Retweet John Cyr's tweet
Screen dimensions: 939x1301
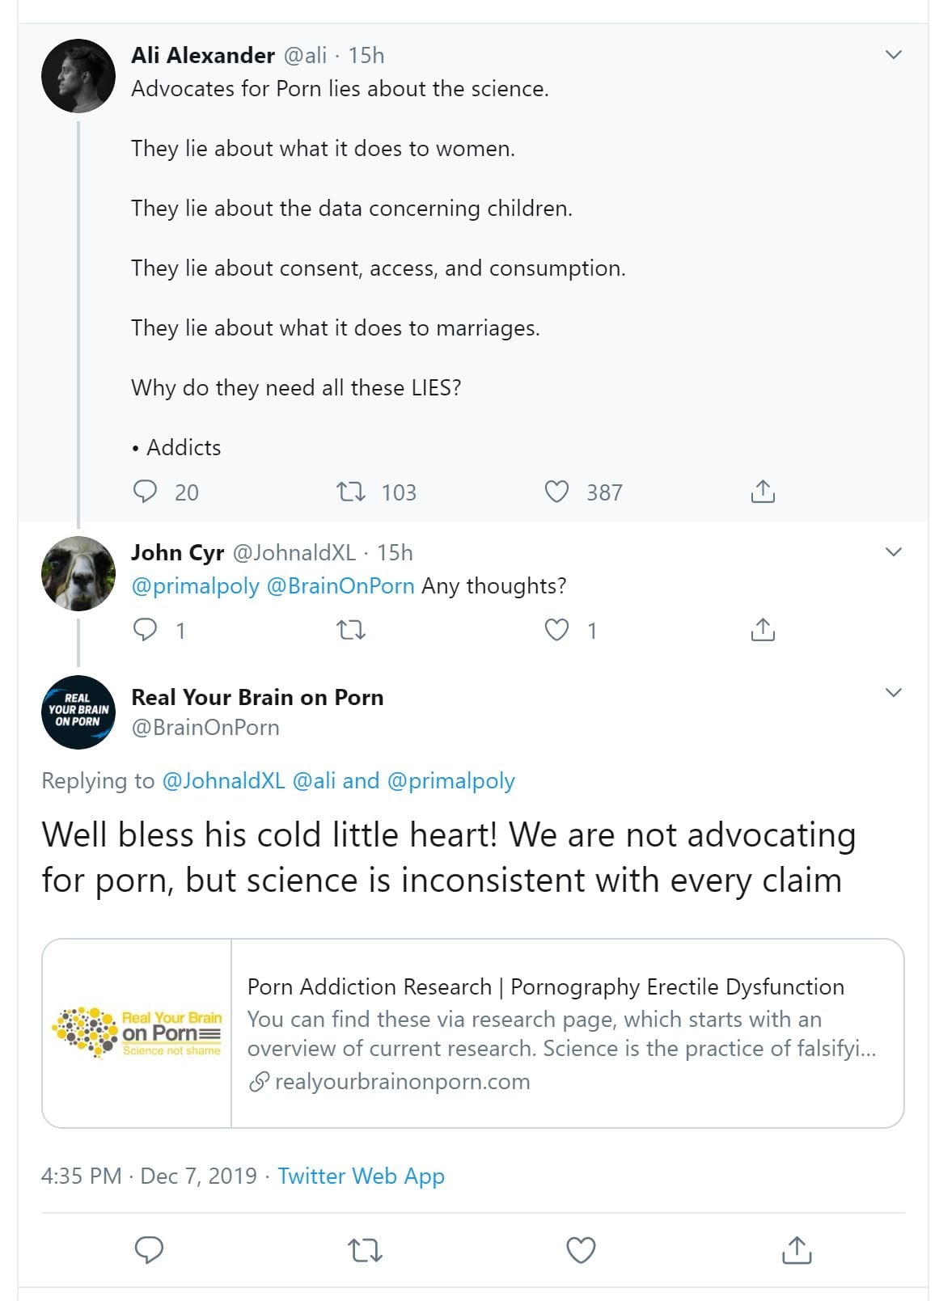pyautogui.click(x=350, y=630)
